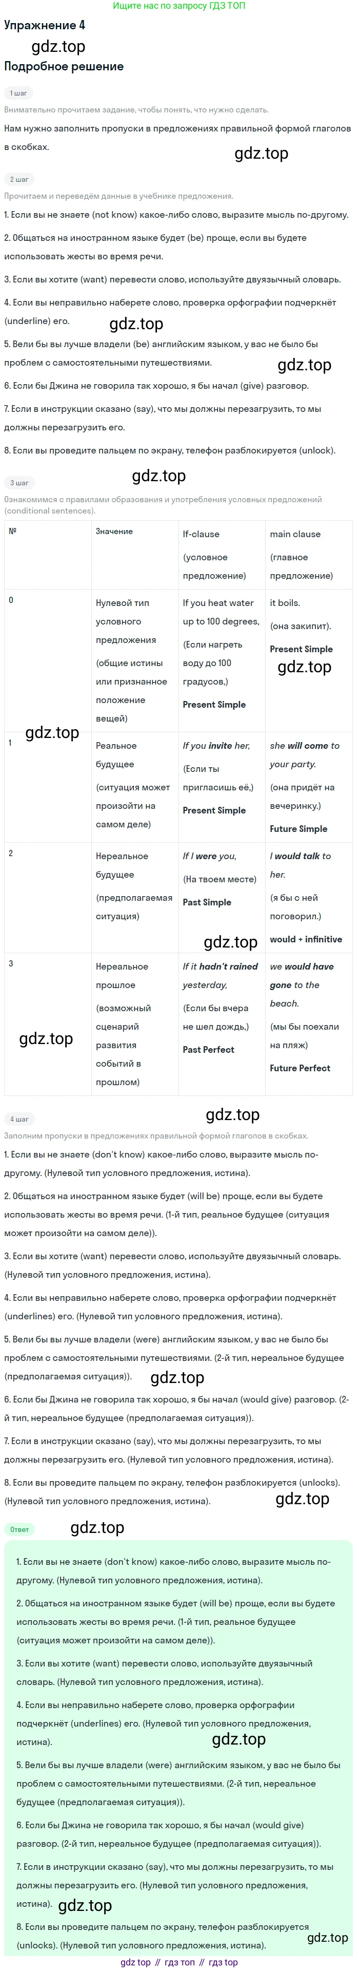This screenshot has width=359, height=1970.
Task: Click the "2 шаг" step badge
Action: pyautogui.click(x=19, y=180)
